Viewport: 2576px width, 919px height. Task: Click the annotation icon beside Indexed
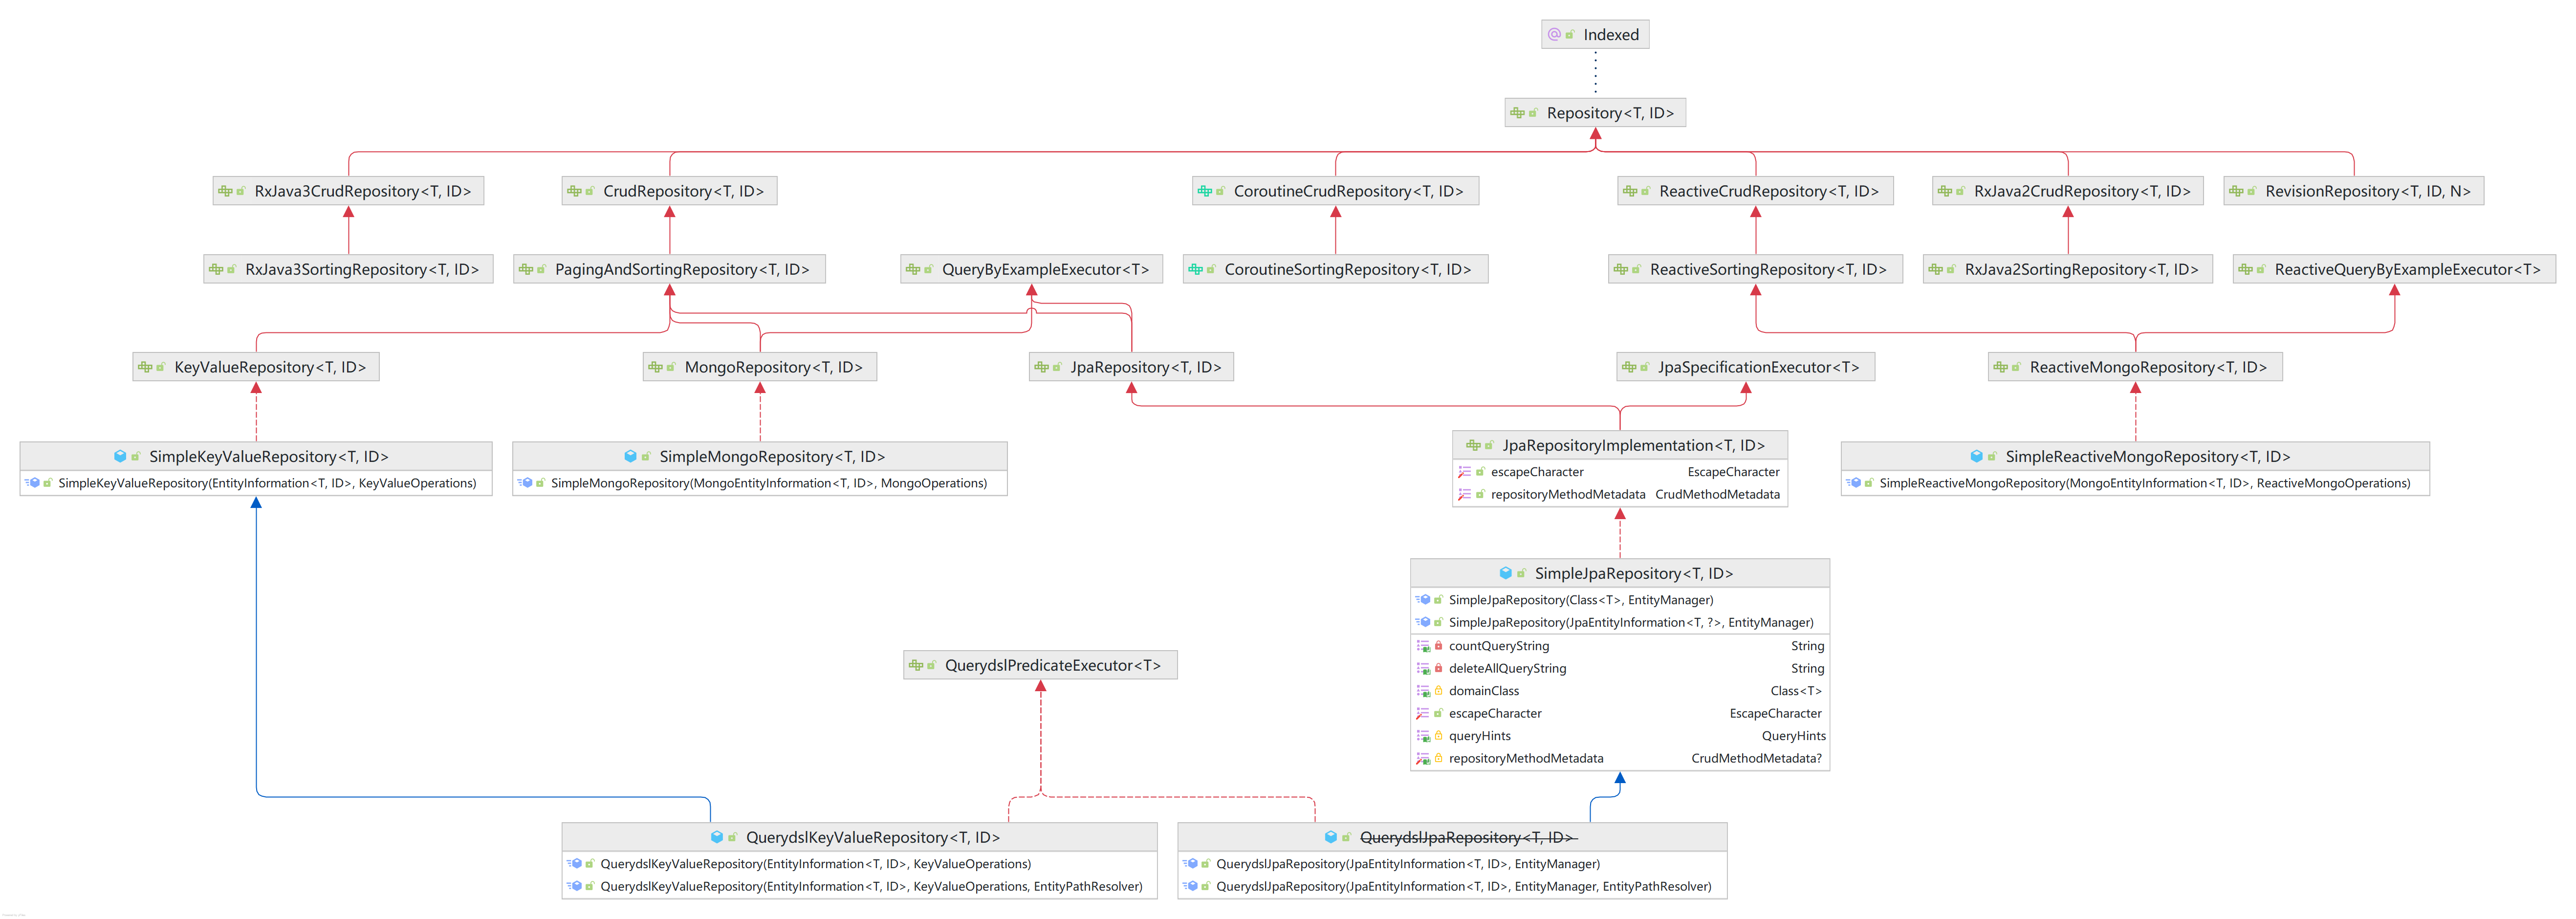coord(1554,35)
